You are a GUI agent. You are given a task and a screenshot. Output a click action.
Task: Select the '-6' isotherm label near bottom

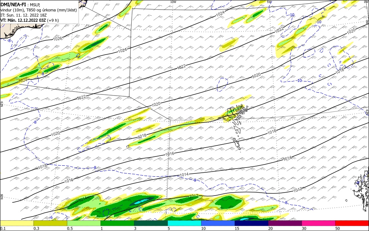51,217
